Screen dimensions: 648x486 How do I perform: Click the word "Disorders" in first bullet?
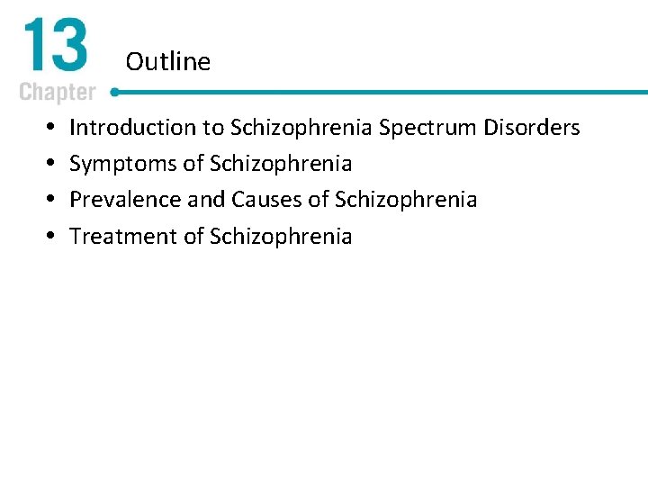point(531,128)
